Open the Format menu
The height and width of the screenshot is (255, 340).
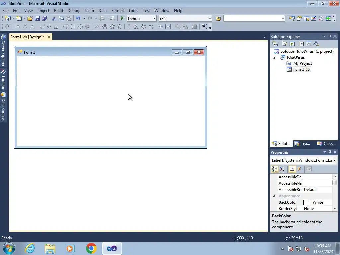point(117,10)
